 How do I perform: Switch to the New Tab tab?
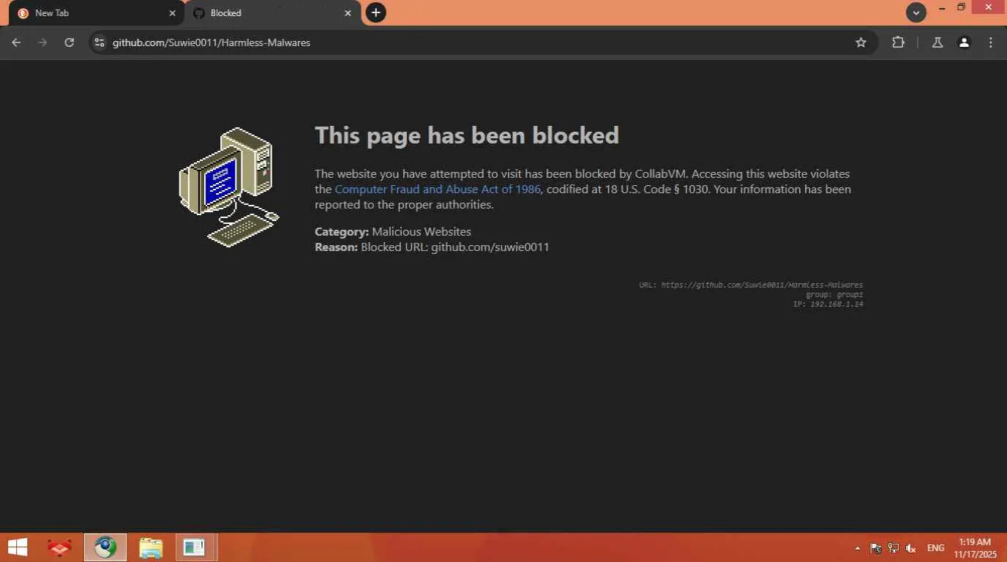[97, 13]
